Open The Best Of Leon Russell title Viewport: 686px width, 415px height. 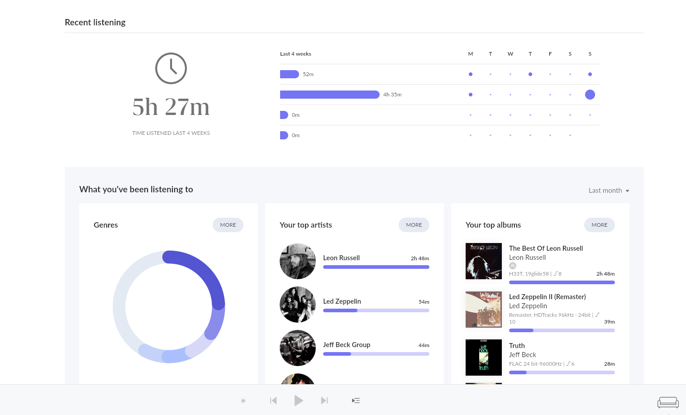point(546,248)
